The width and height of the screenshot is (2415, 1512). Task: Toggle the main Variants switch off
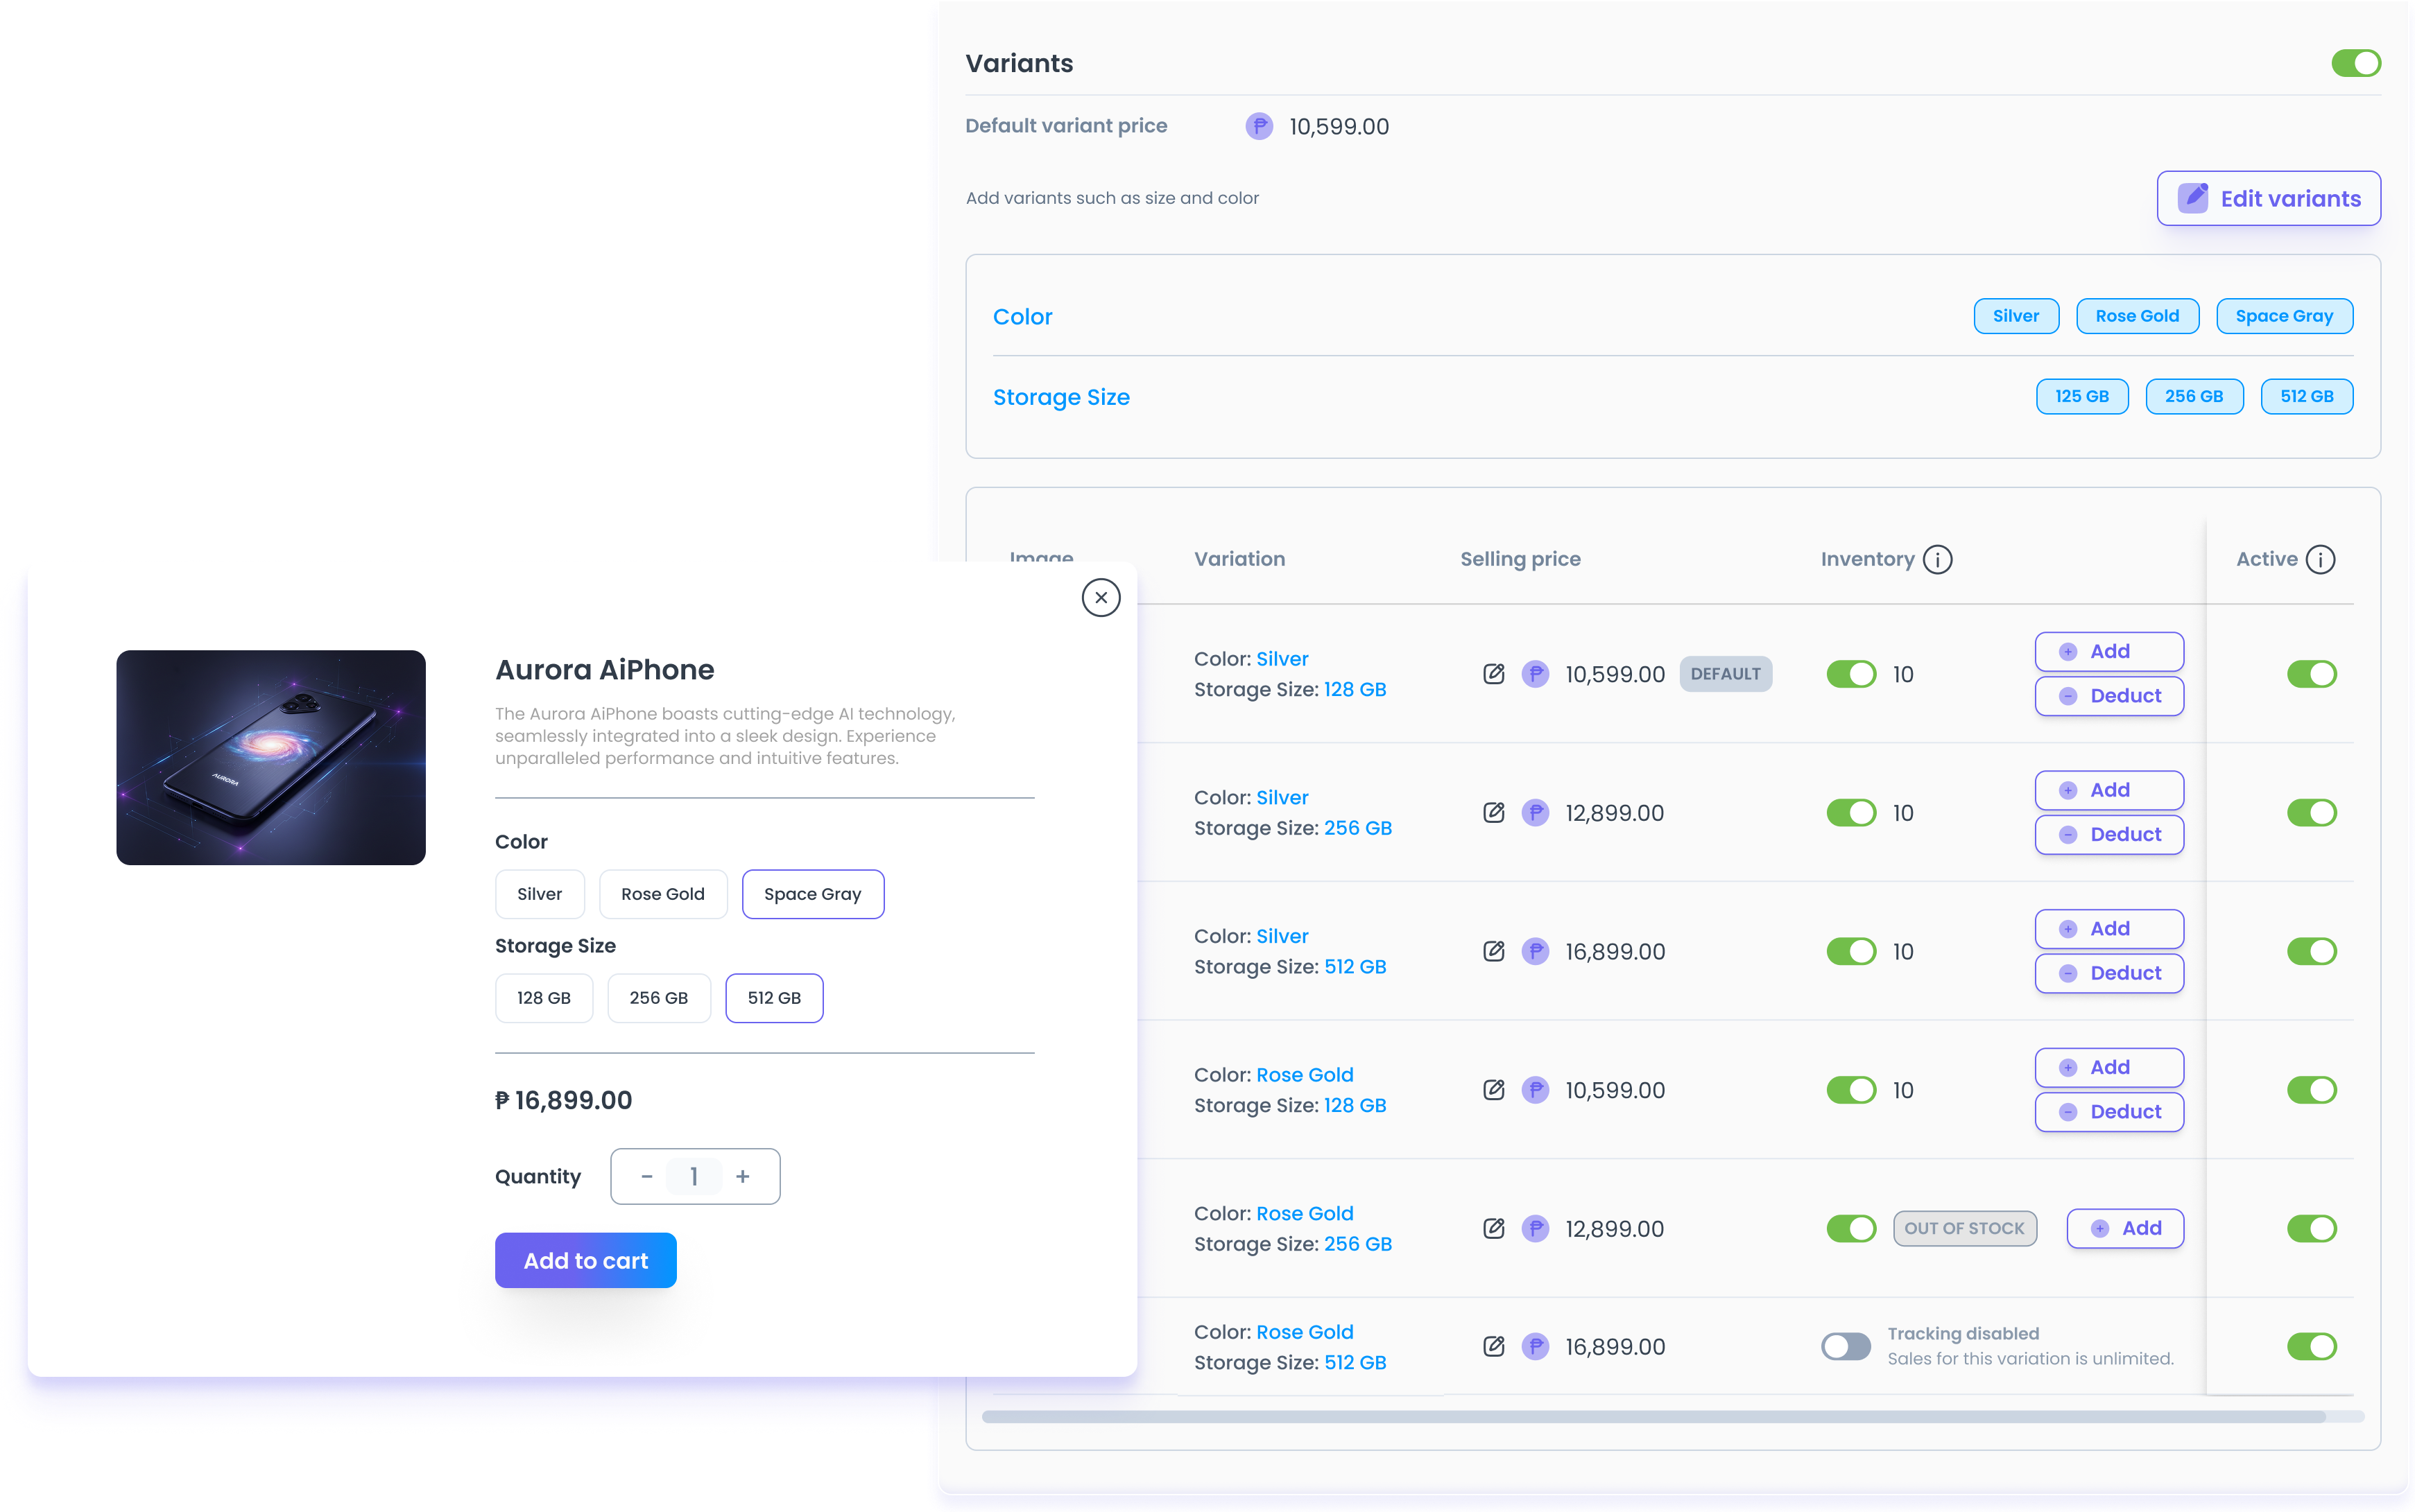pos(2355,63)
